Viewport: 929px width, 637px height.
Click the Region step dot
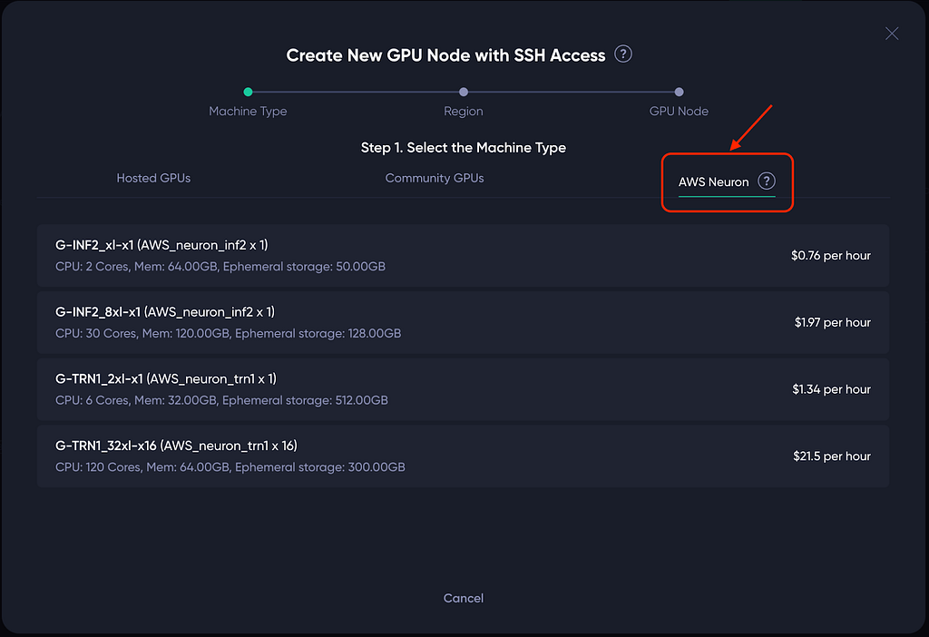coord(464,92)
